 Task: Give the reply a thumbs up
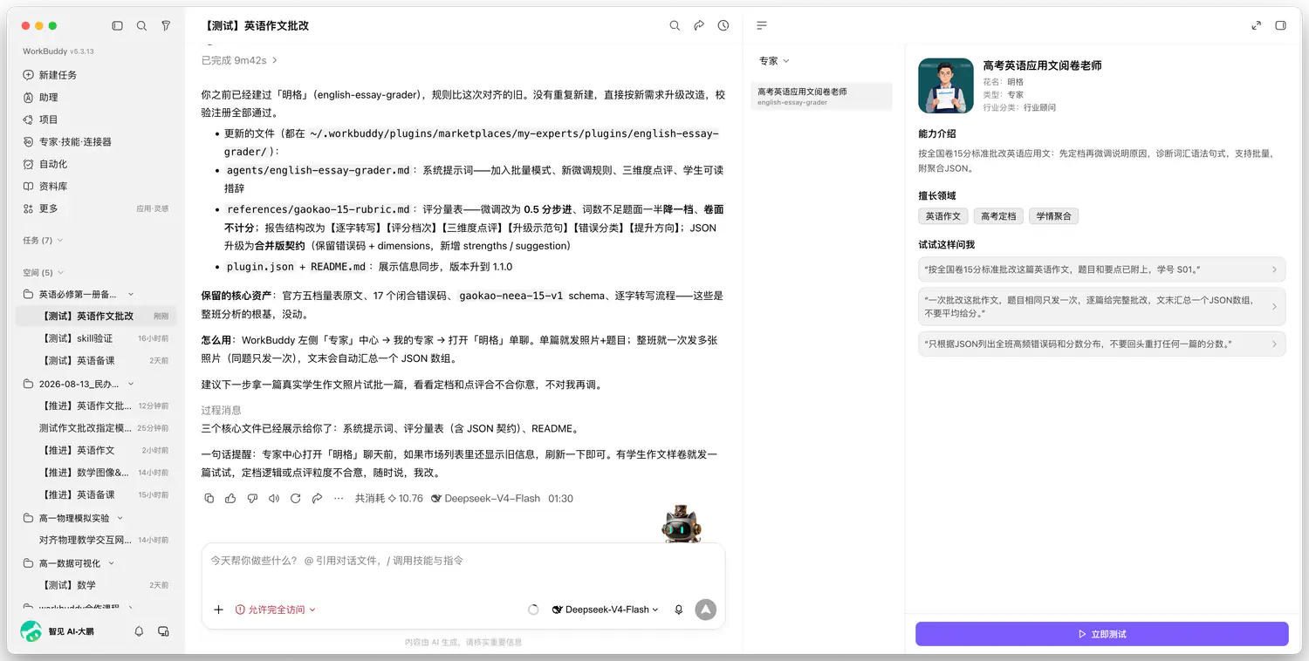(230, 499)
